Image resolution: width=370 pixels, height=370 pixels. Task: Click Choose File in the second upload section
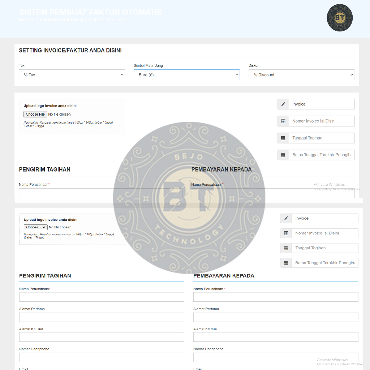click(35, 227)
